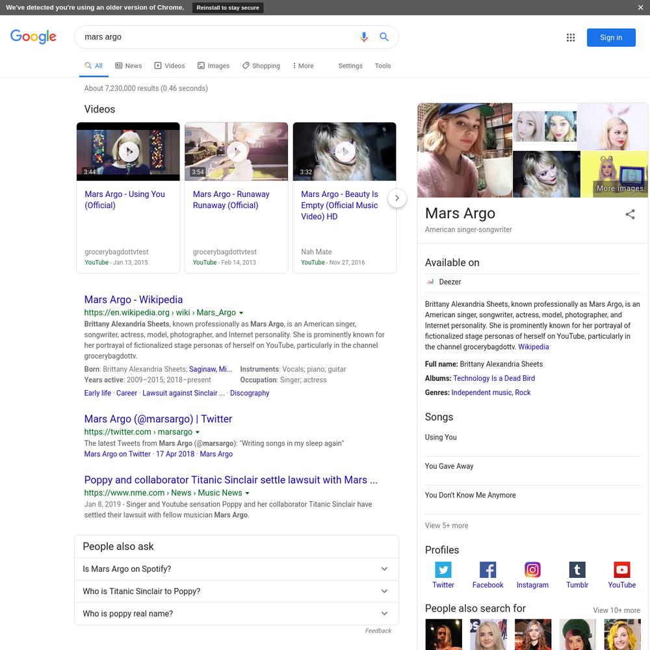Click the Rock genre link
The width and height of the screenshot is (650, 650).
[x=523, y=392]
